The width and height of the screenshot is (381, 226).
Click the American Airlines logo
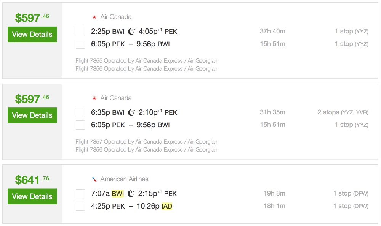tap(94, 179)
